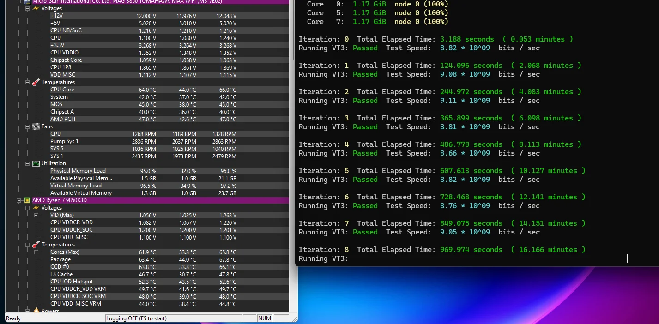Viewport: 659px width, 324px height.
Task: Expand the VID (Max) entry
Action: [36, 215]
